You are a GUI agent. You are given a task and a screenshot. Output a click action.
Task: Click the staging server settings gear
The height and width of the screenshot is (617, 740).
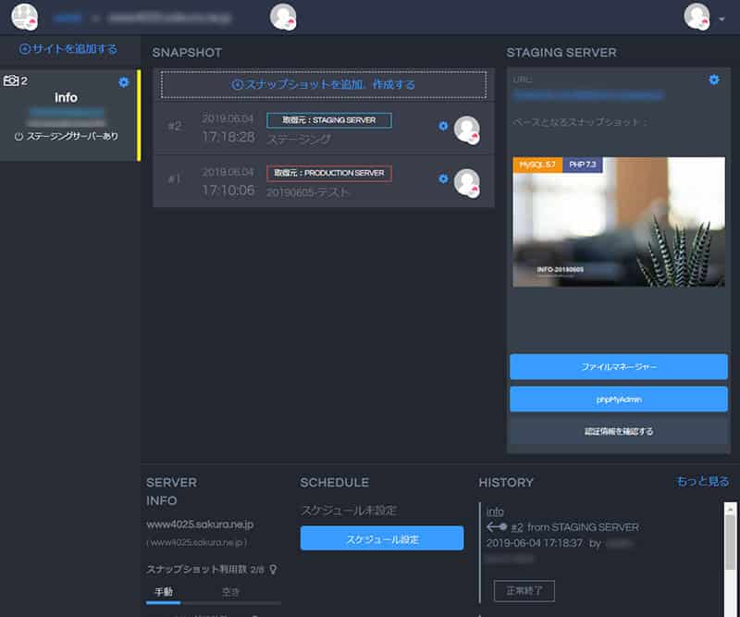tap(713, 80)
